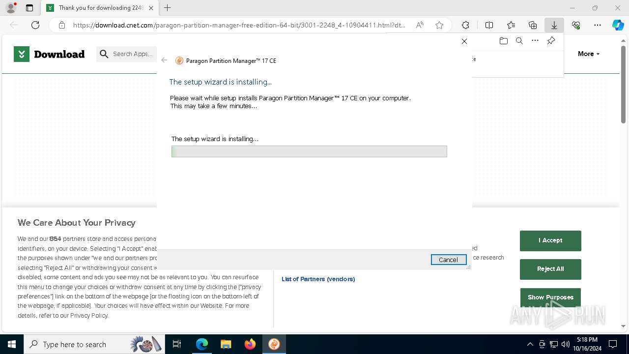Open List of Partners (vendors) link
The height and width of the screenshot is (354, 629).
(318, 279)
